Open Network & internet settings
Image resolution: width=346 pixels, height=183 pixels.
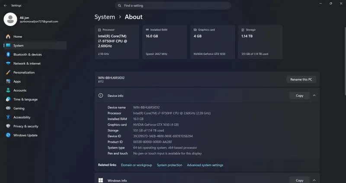pyautogui.click(x=35, y=63)
